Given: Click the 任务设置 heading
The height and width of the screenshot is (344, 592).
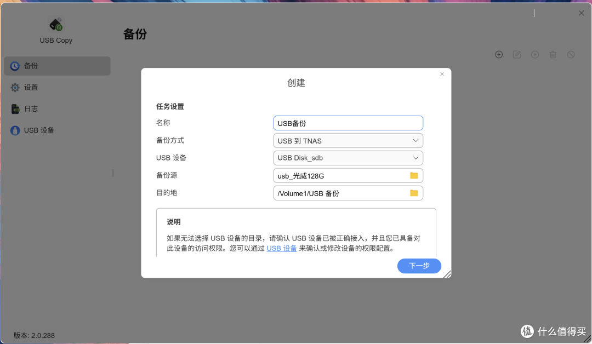Looking at the screenshot, I should [x=170, y=106].
